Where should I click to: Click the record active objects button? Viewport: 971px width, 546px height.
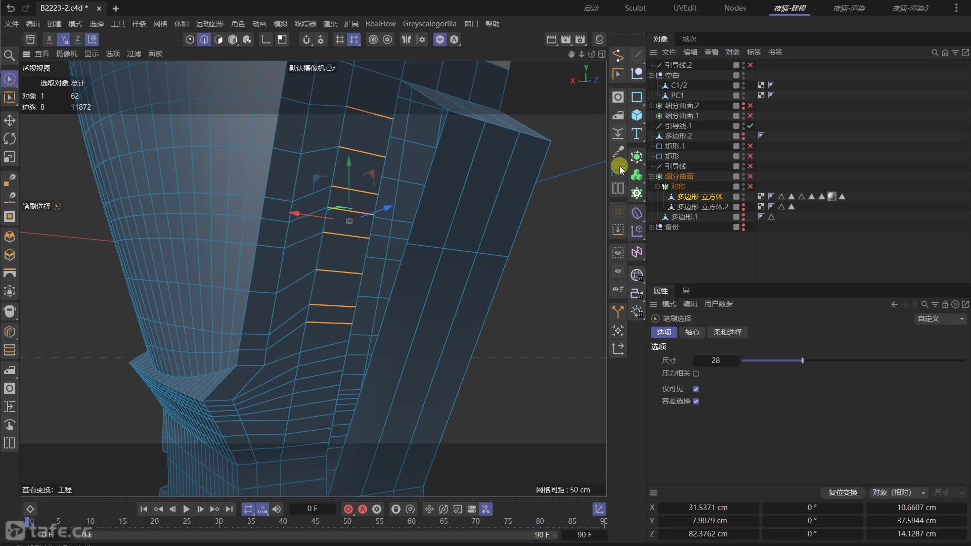click(x=348, y=509)
